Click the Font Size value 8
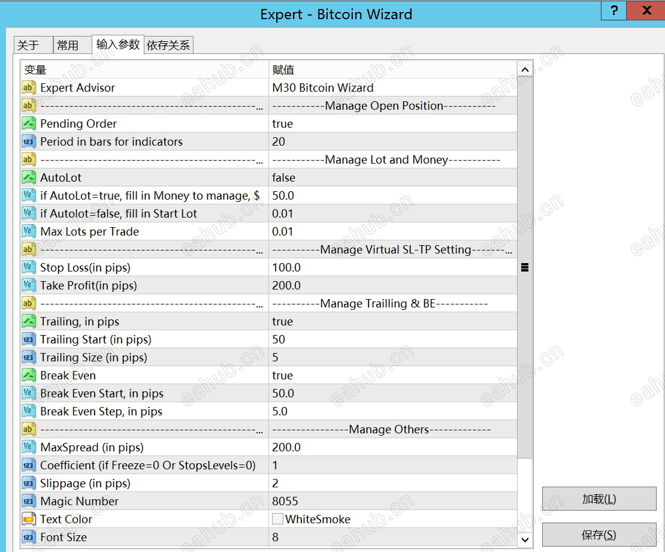The width and height of the screenshot is (665, 552). 275,537
